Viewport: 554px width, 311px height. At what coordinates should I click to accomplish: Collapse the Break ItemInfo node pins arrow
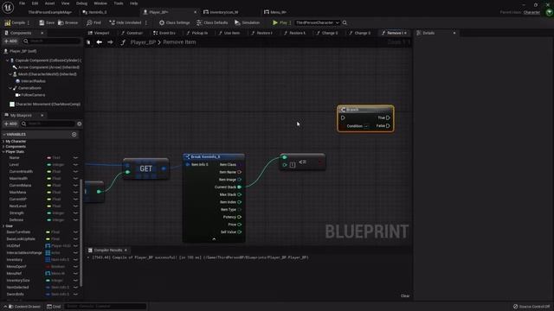tap(214, 239)
